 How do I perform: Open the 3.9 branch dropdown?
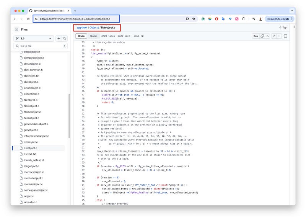coord(34,38)
